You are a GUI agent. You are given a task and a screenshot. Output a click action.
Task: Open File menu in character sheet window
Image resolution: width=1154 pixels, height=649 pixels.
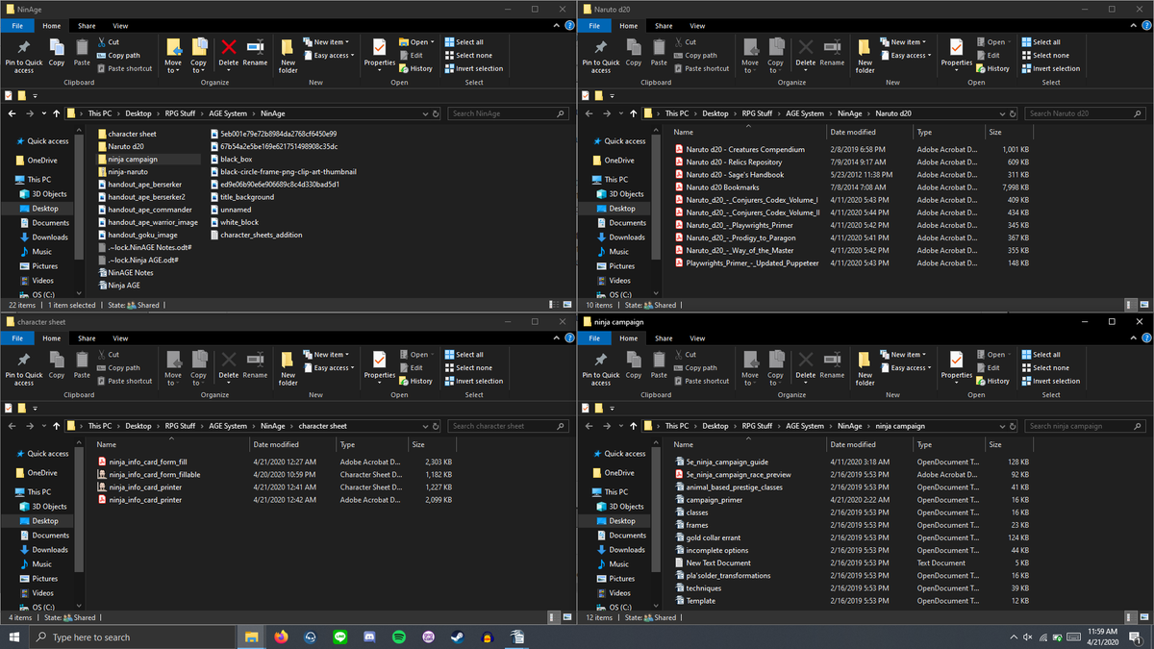click(17, 338)
